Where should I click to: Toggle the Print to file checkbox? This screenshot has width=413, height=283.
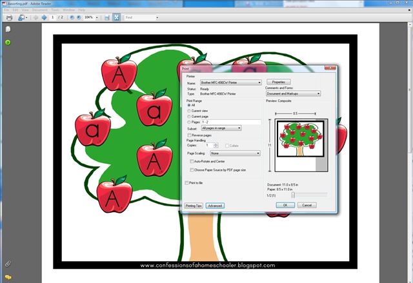pos(186,183)
